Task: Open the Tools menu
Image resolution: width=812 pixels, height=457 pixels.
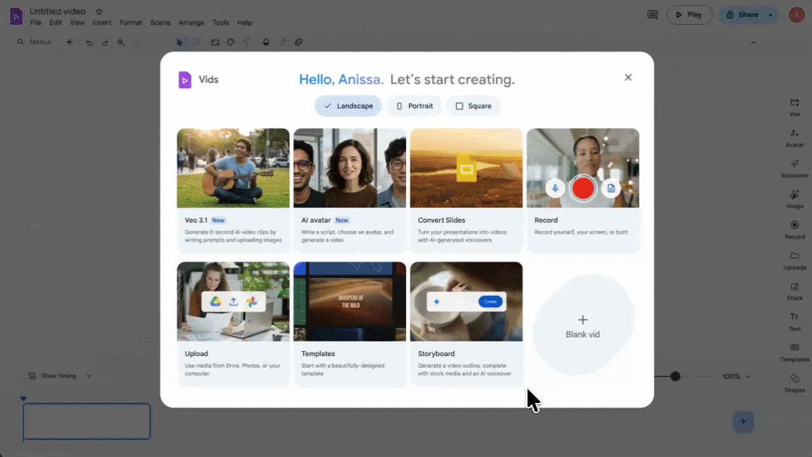Action: (220, 22)
